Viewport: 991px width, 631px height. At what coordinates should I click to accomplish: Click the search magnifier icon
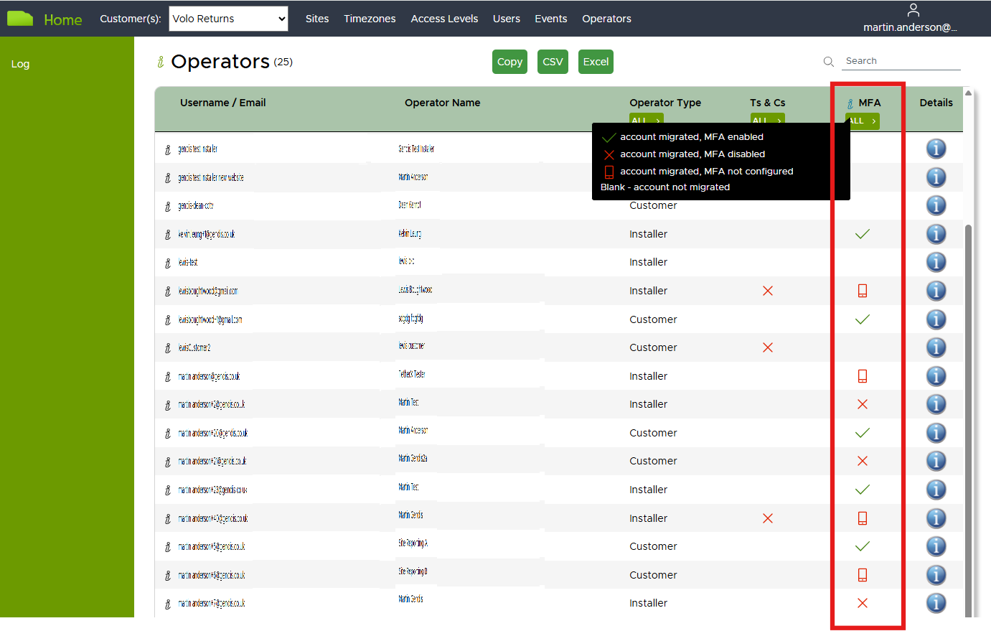tap(829, 62)
